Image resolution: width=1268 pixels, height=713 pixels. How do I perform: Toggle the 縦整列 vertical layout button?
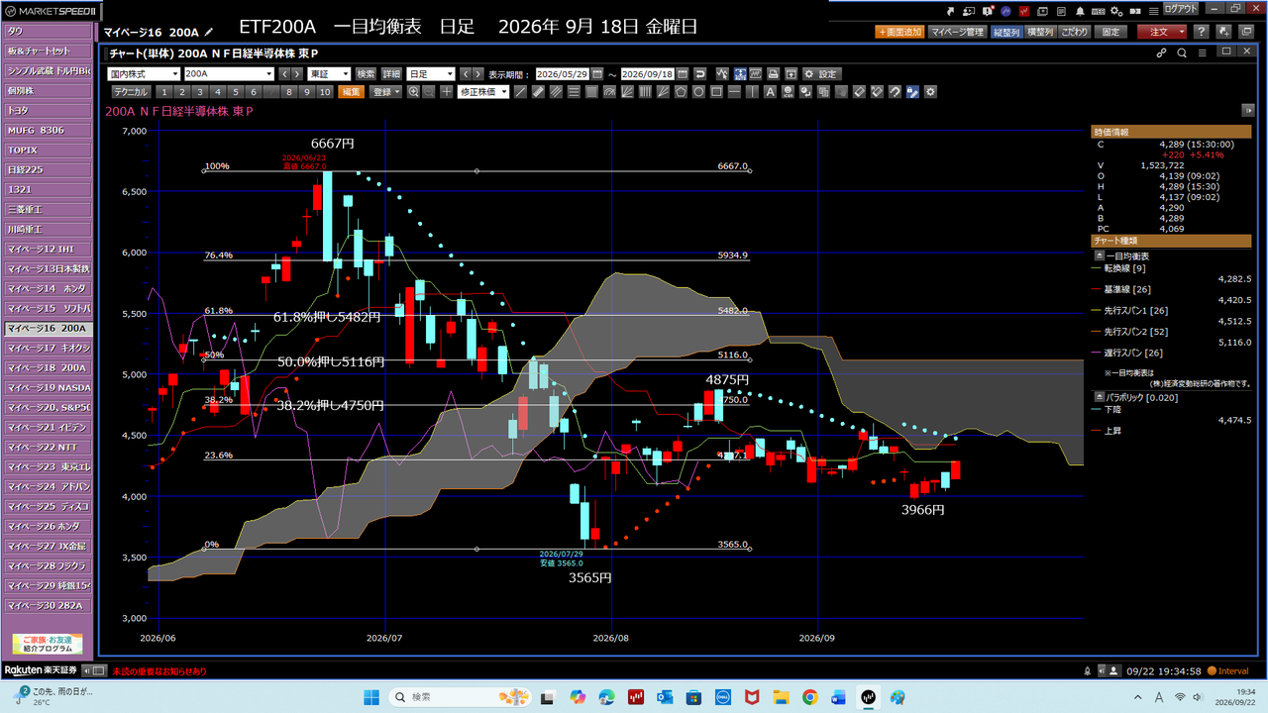pos(1006,32)
